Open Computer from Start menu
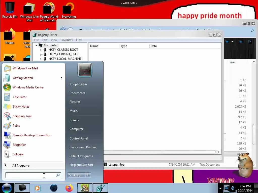The image size is (258, 193). [x=76, y=129]
